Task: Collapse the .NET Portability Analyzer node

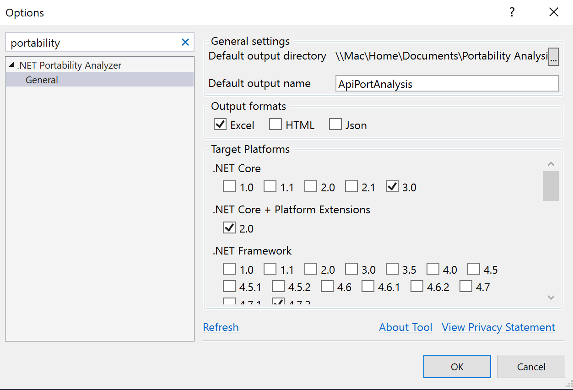Action: click(x=11, y=65)
